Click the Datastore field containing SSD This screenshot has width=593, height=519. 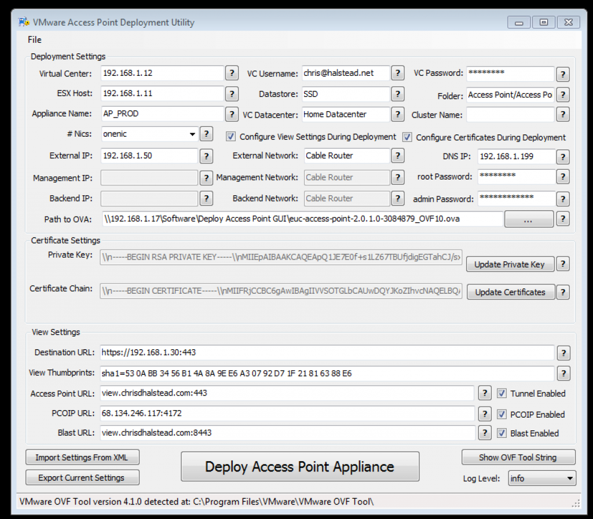click(346, 94)
